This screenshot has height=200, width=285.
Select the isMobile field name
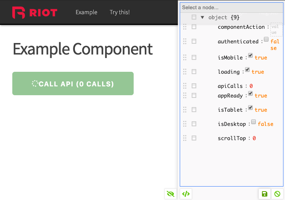point(230,58)
